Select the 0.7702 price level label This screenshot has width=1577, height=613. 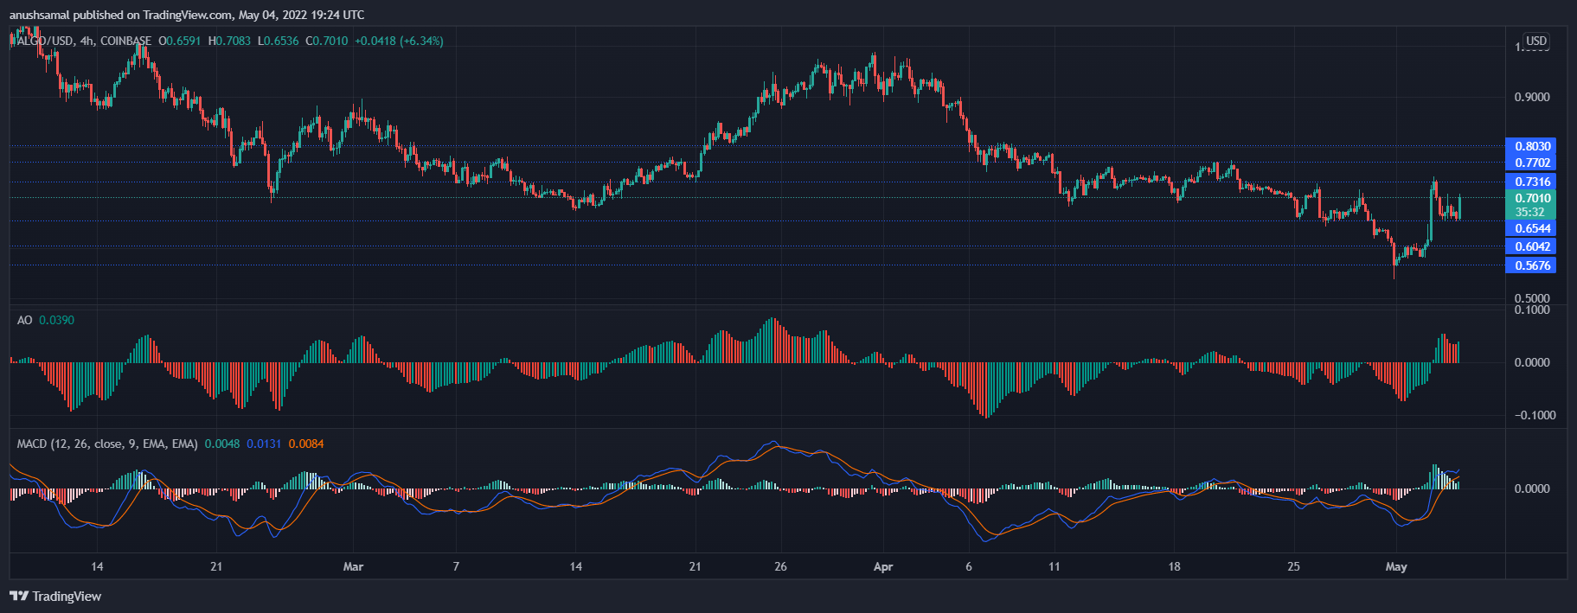tap(1531, 163)
